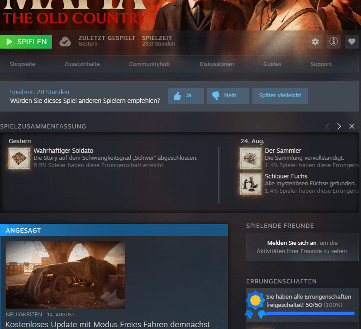Choose Später vielleicht button

tap(280, 95)
